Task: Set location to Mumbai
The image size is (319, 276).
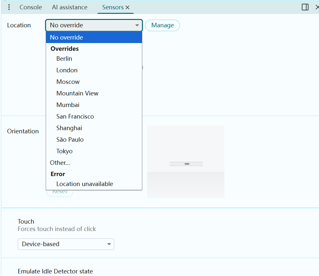Action: coord(68,105)
